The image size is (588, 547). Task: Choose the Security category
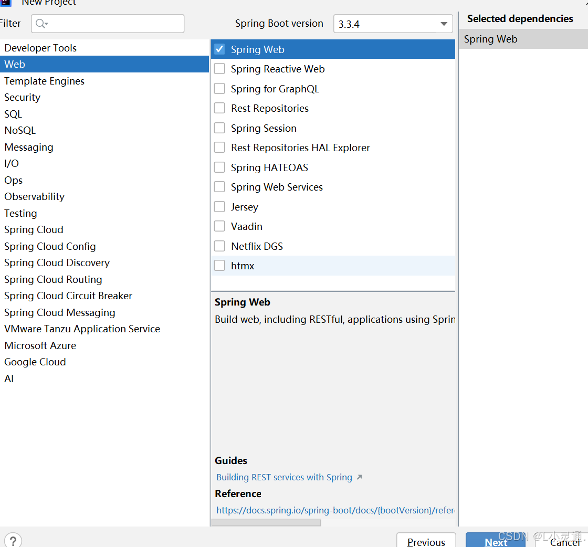[104, 98]
